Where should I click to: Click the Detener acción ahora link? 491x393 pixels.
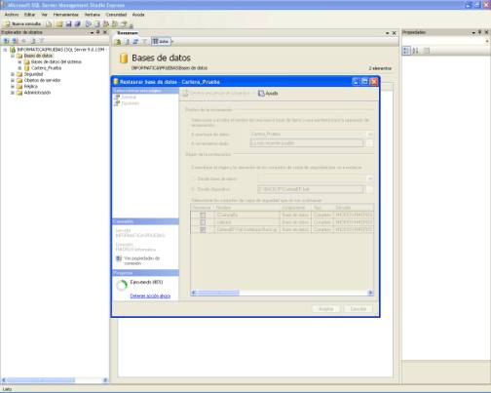pos(150,296)
